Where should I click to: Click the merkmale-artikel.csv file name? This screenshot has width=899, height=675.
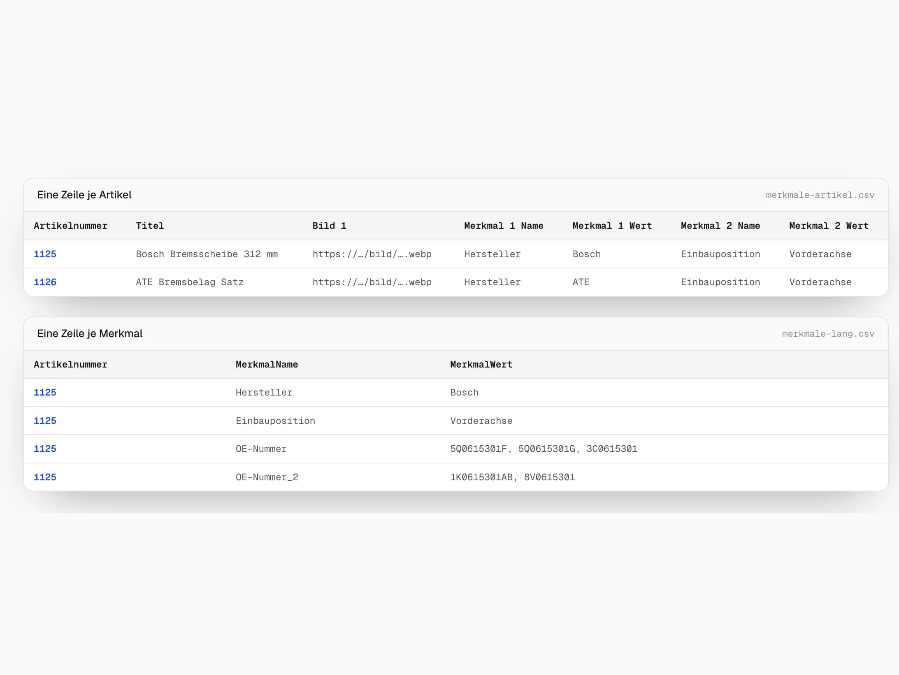(x=820, y=195)
